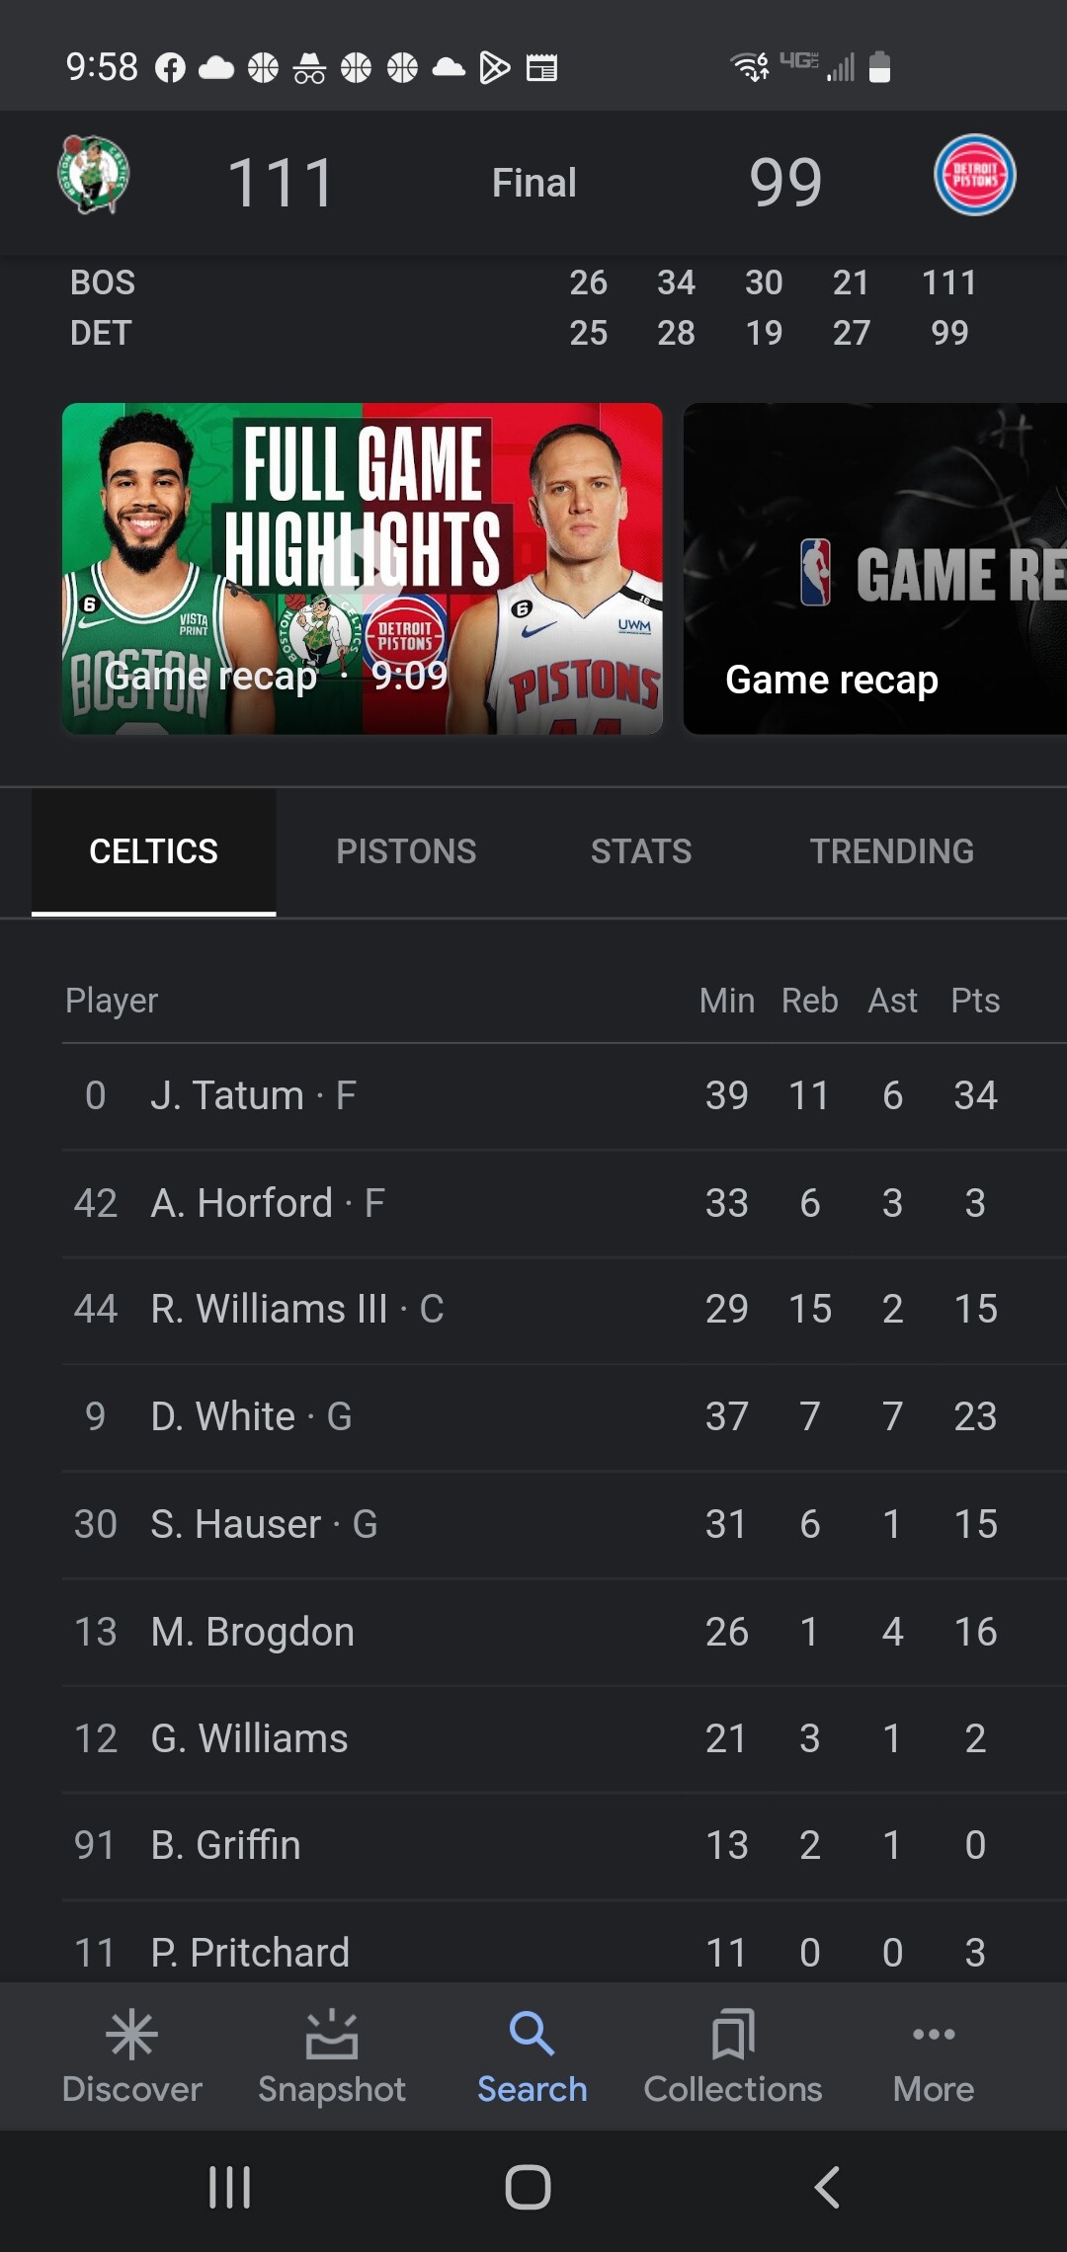Open J. Tatum player row
The height and width of the screenshot is (2252, 1067).
564,1095
